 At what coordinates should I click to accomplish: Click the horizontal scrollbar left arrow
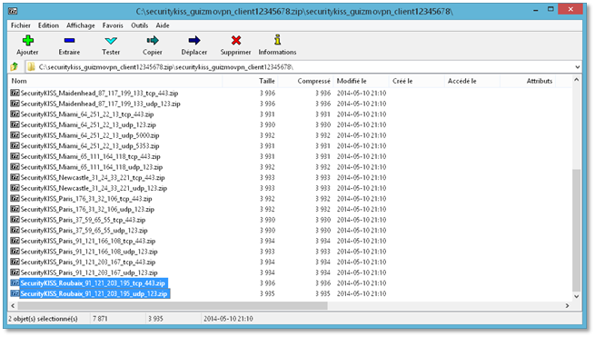click(x=13, y=305)
